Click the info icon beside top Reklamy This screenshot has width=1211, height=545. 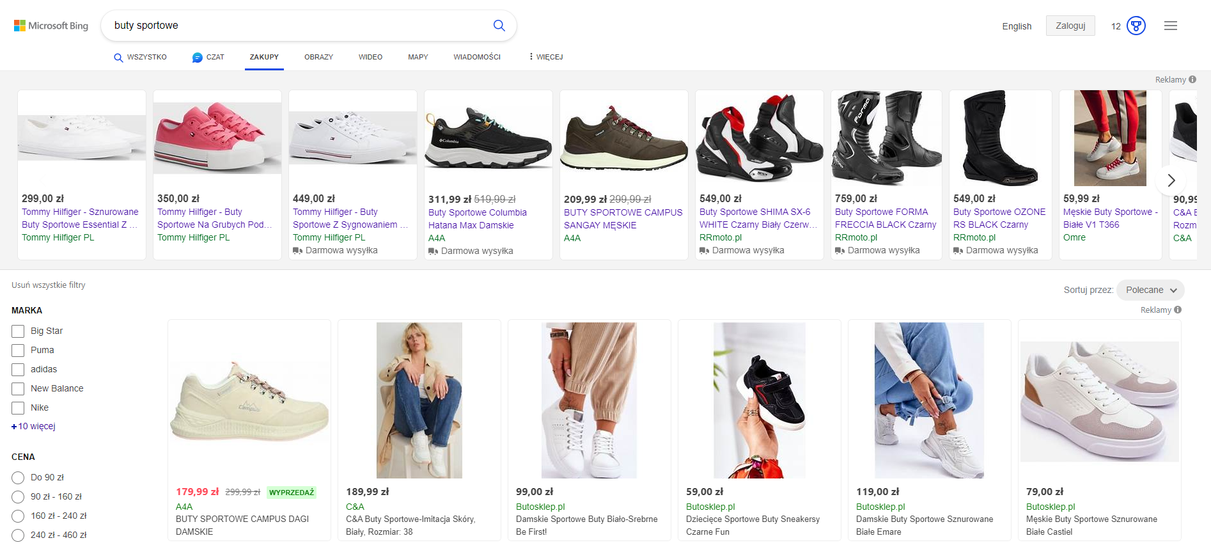[1192, 79]
